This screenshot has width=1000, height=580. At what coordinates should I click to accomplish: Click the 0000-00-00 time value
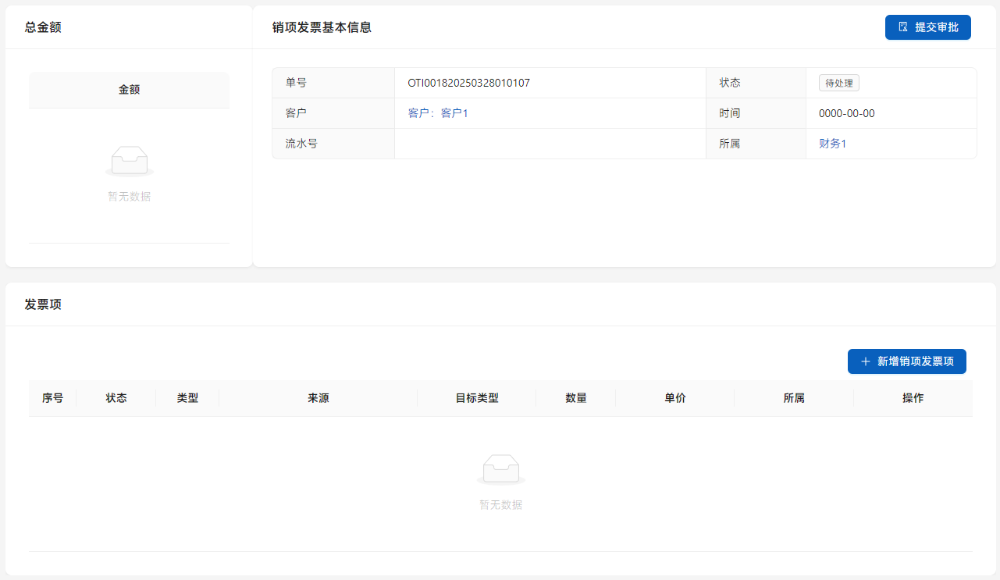click(x=846, y=113)
